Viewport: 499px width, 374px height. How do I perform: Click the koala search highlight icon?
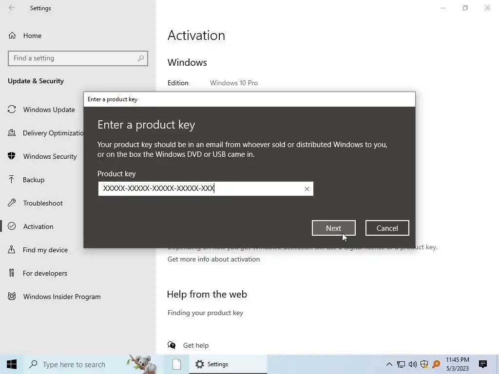pyautogui.click(x=142, y=364)
